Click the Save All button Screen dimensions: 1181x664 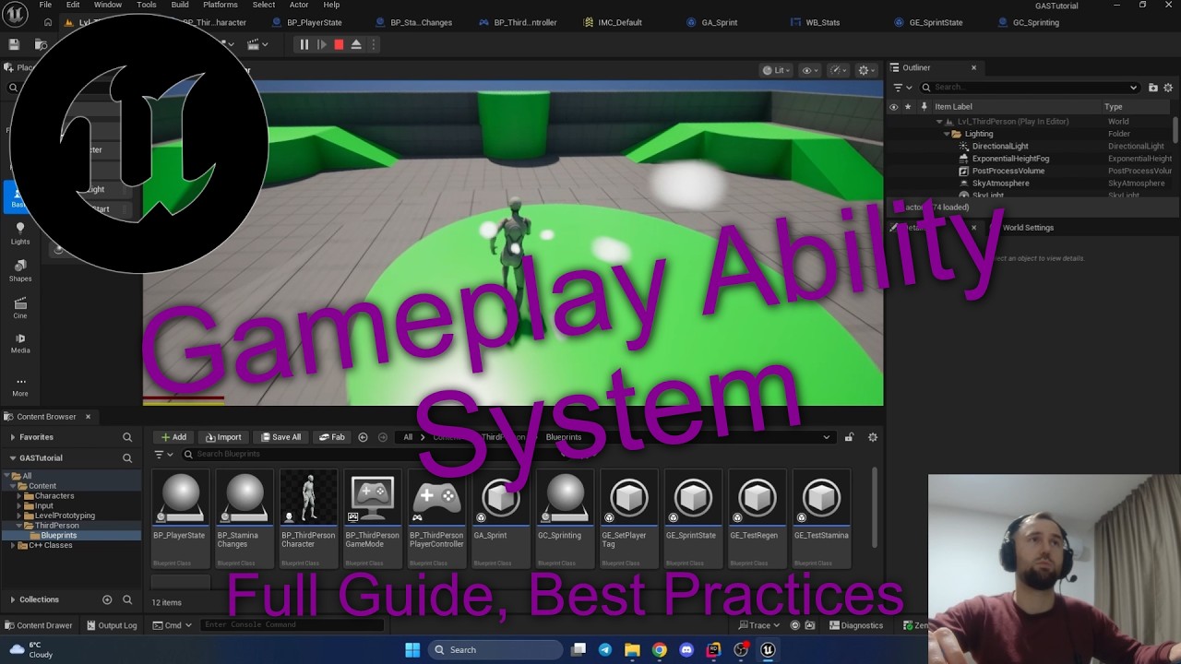coord(280,437)
